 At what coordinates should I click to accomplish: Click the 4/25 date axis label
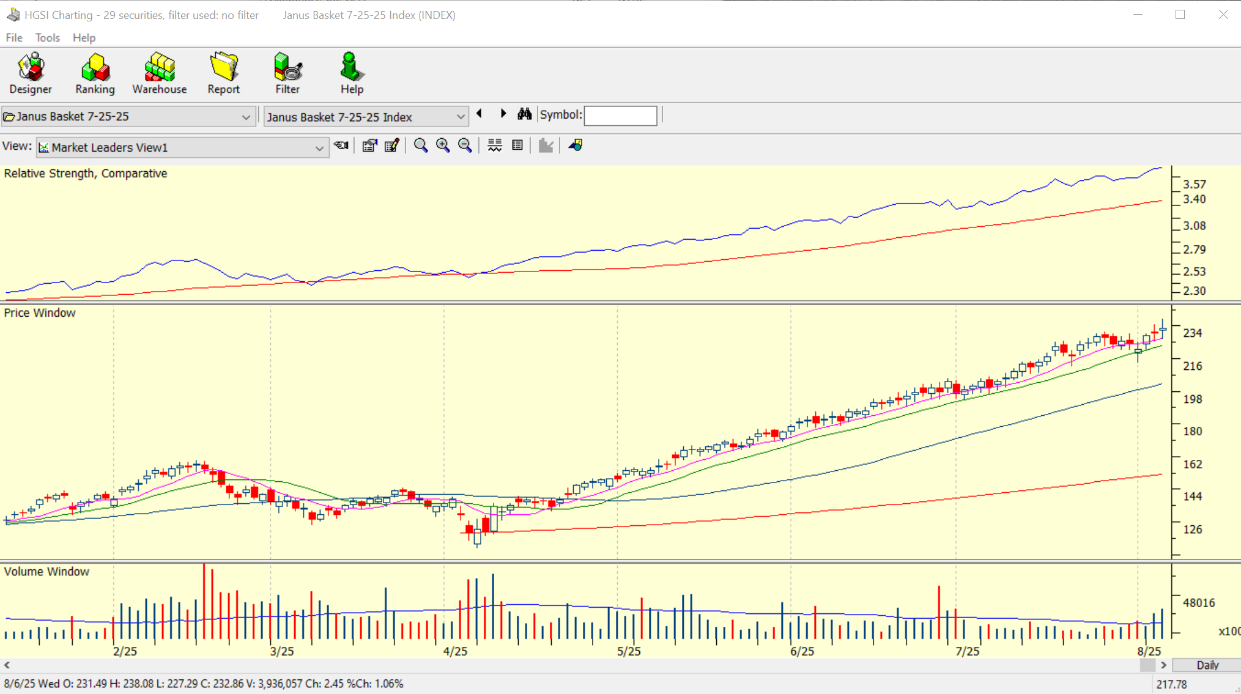tap(455, 651)
